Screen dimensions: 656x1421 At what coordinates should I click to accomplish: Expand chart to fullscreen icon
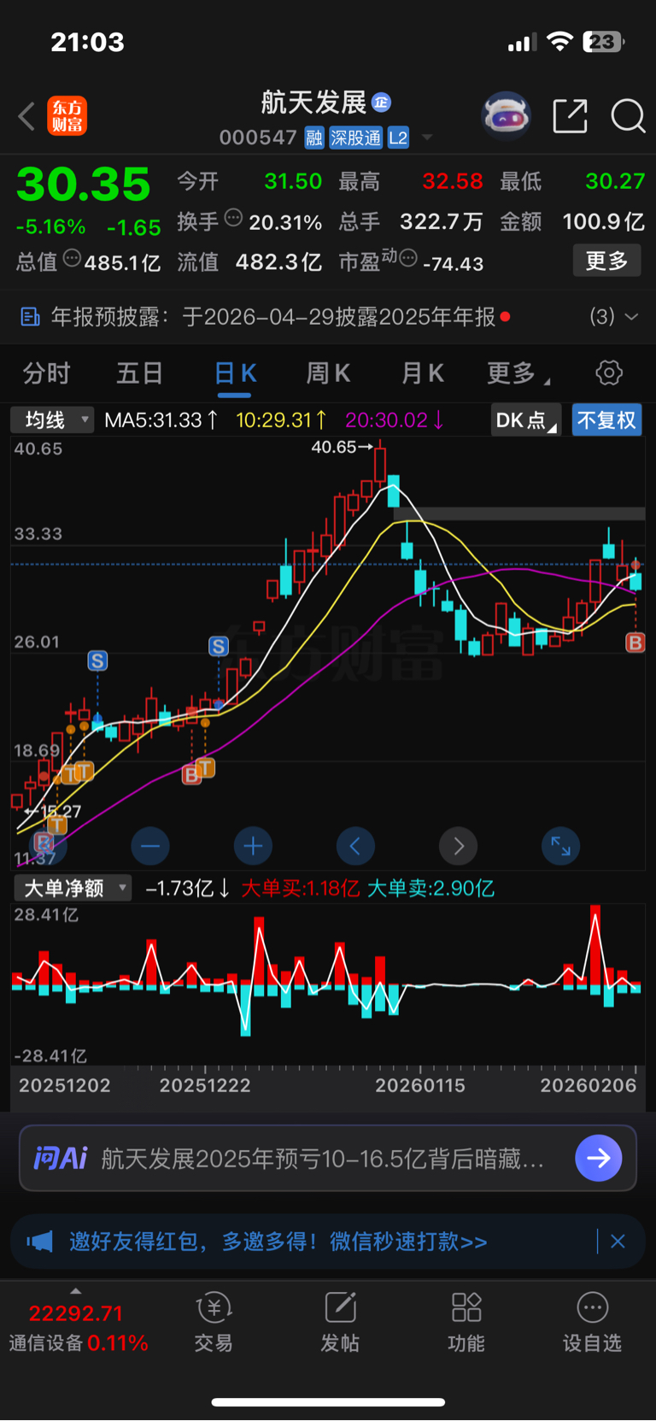[x=560, y=846]
